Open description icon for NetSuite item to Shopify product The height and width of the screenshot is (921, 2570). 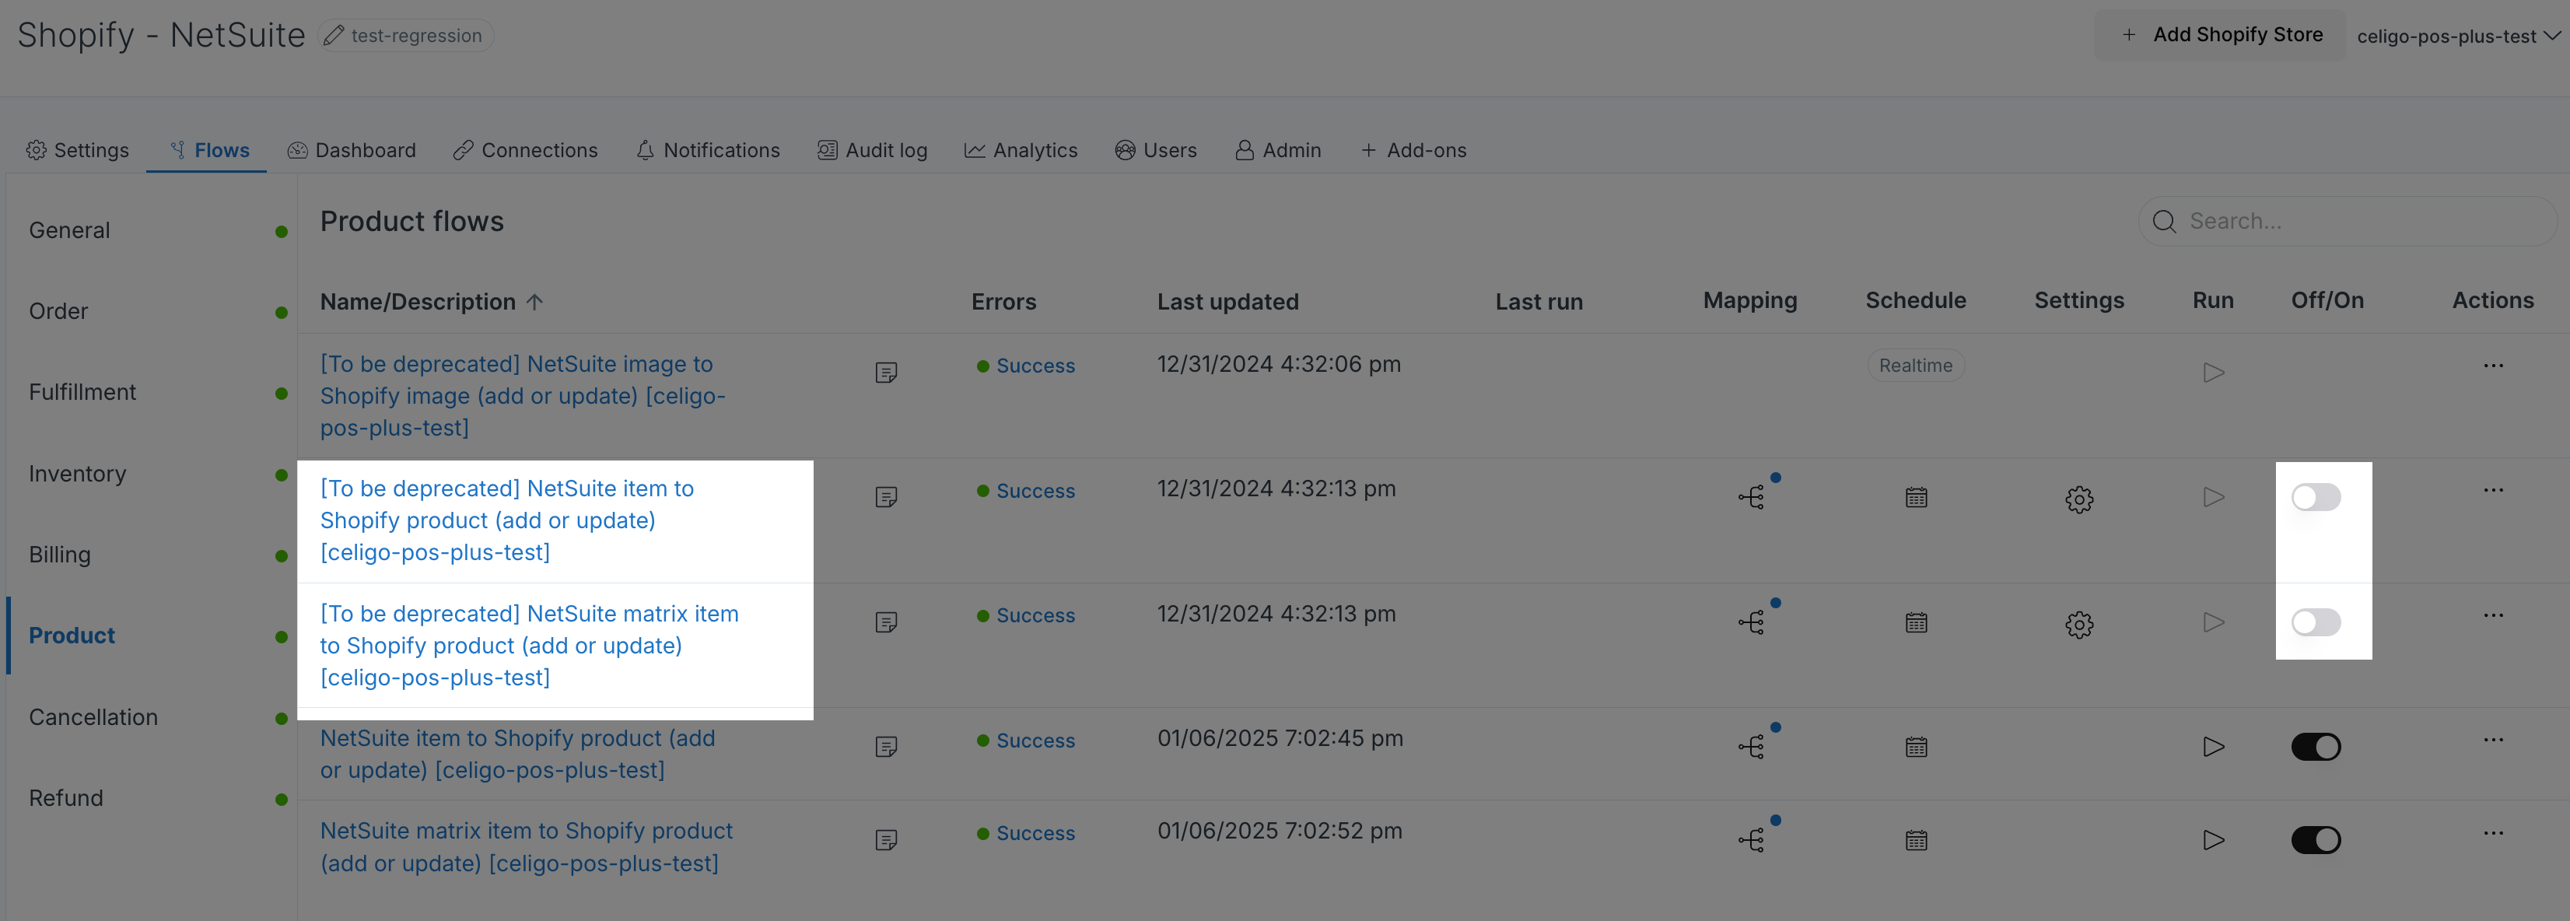point(886,748)
